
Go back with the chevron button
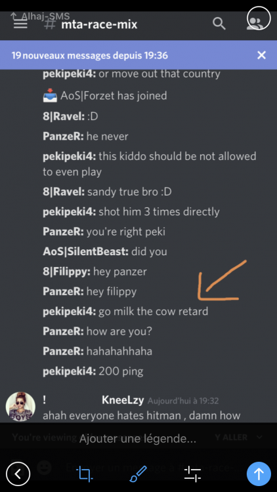click(x=18, y=474)
